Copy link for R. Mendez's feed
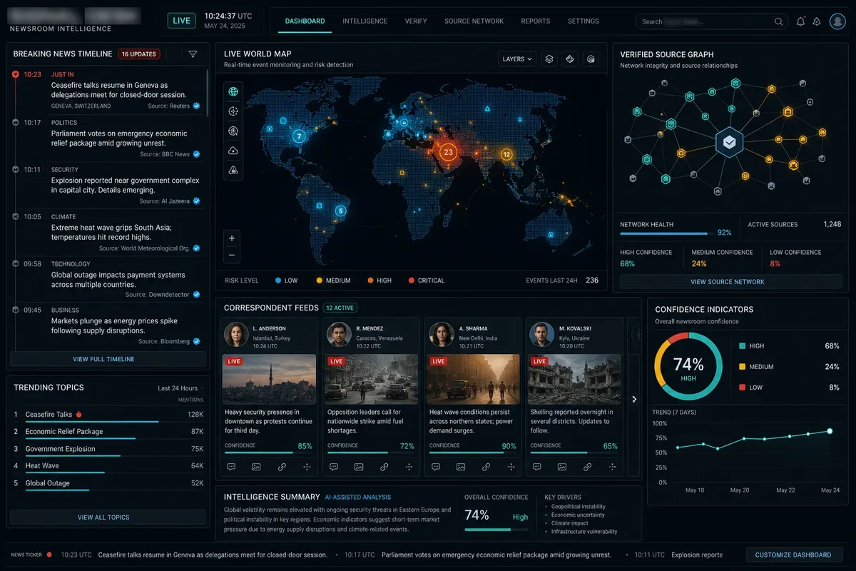Viewport: 856px width, 571px height. 384,467
